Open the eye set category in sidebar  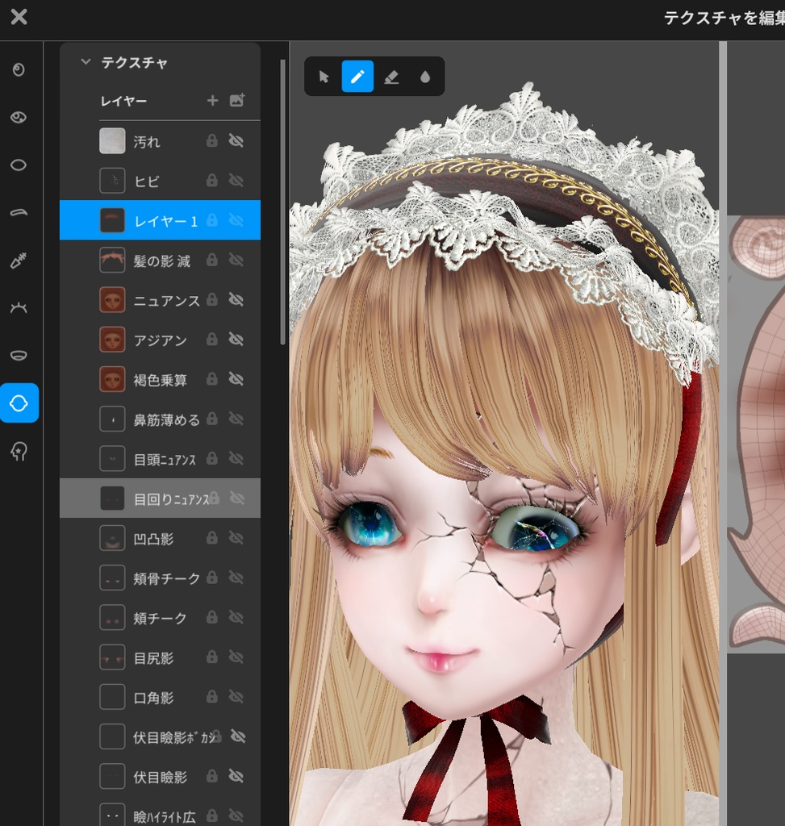click(x=19, y=117)
